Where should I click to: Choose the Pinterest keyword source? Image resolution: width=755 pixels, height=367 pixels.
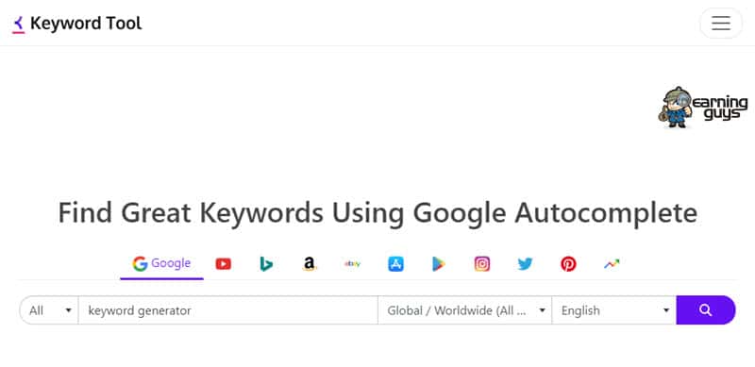[x=568, y=264]
